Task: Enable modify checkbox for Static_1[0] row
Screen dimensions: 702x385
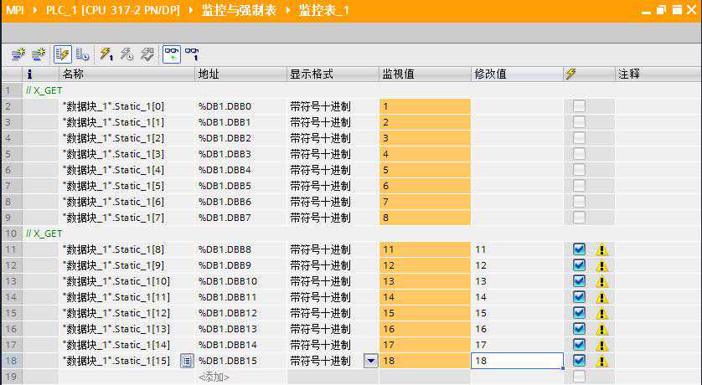Action: (x=579, y=106)
